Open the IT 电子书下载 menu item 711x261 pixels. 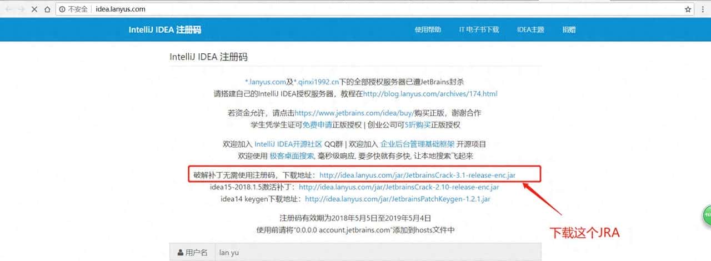coord(479,29)
